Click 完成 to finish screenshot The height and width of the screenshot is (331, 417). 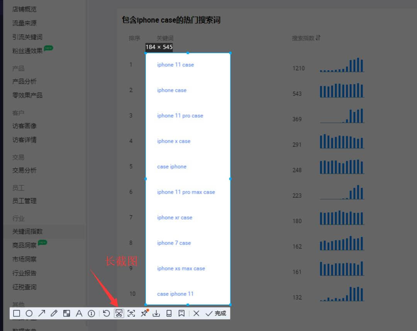point(216,313)
